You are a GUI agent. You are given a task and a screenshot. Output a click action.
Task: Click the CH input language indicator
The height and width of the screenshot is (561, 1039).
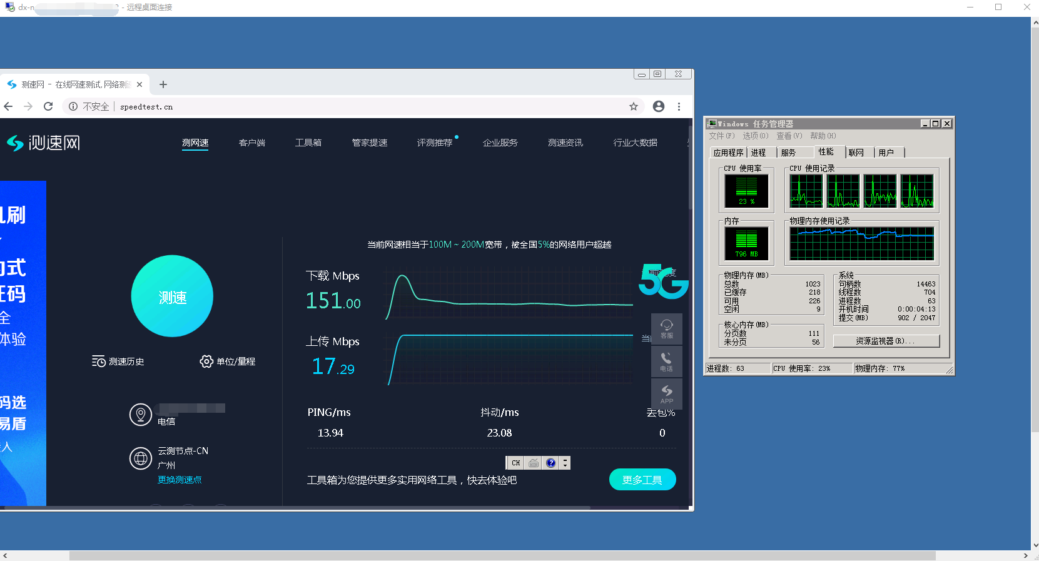coord(515,463)
